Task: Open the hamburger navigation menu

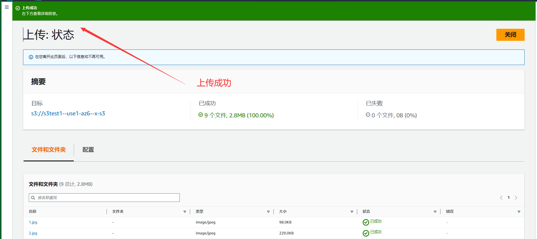Action: [x=7, y=7]
